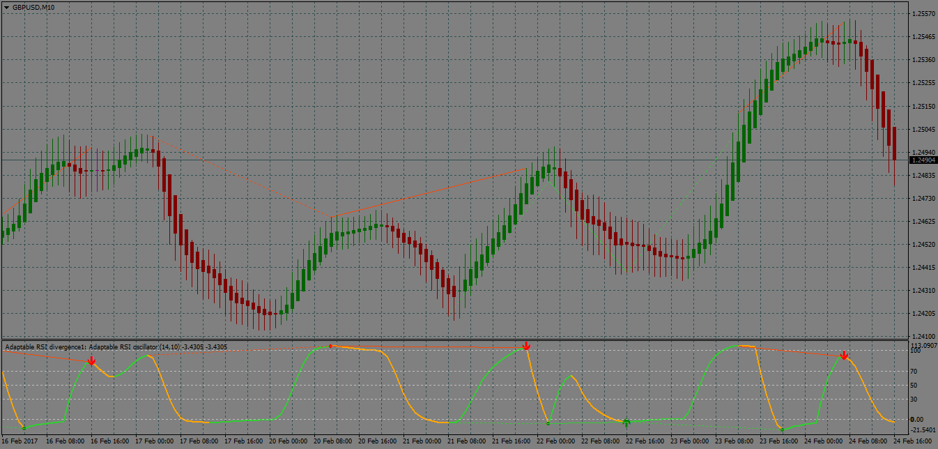
Task: Click price level 1.24415 on the scale
Action: click(x=923, y=268)
